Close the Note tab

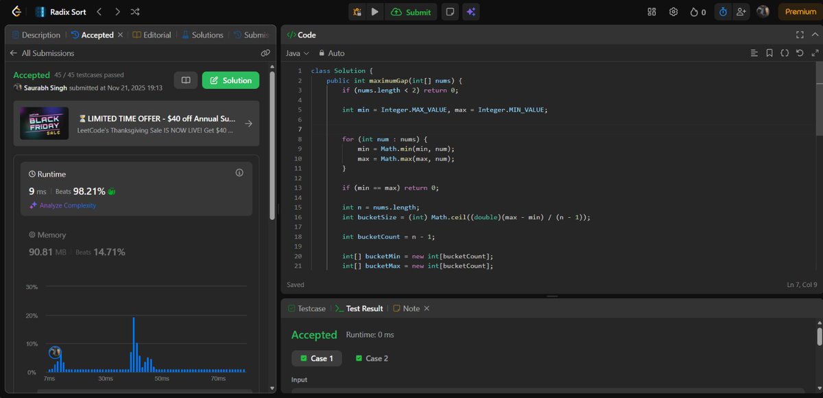point(427,309)
